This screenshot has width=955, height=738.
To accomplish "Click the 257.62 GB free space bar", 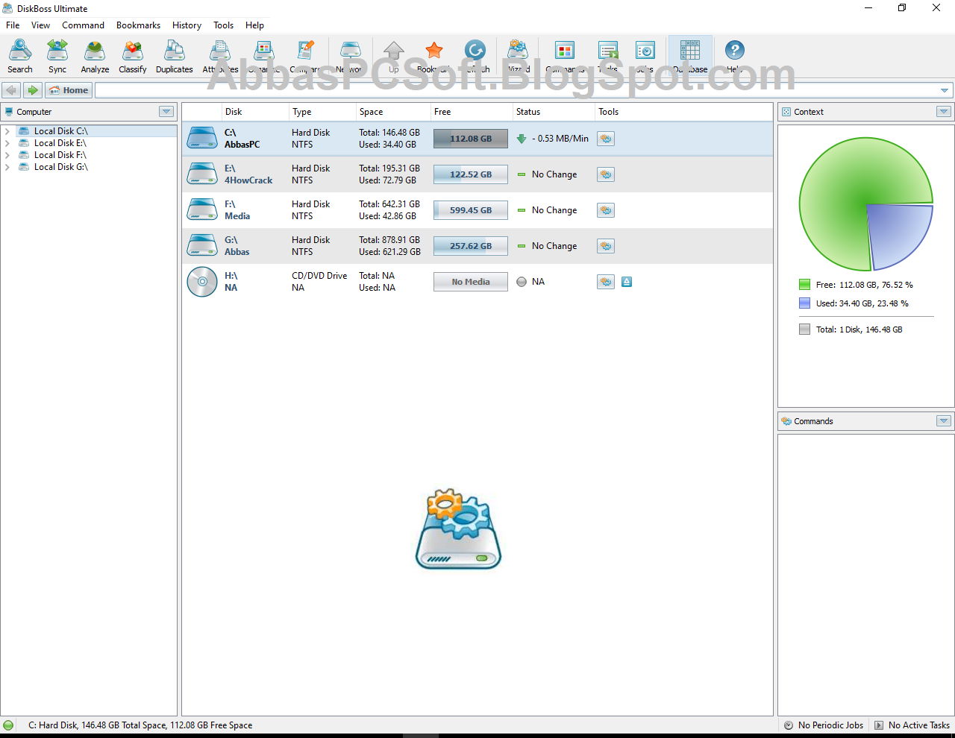I will pos(471,246).
